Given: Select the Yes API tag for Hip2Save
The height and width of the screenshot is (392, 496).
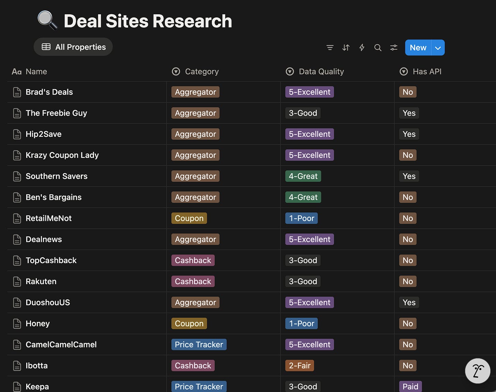Looking at the screenshot, I should (409, 134).
